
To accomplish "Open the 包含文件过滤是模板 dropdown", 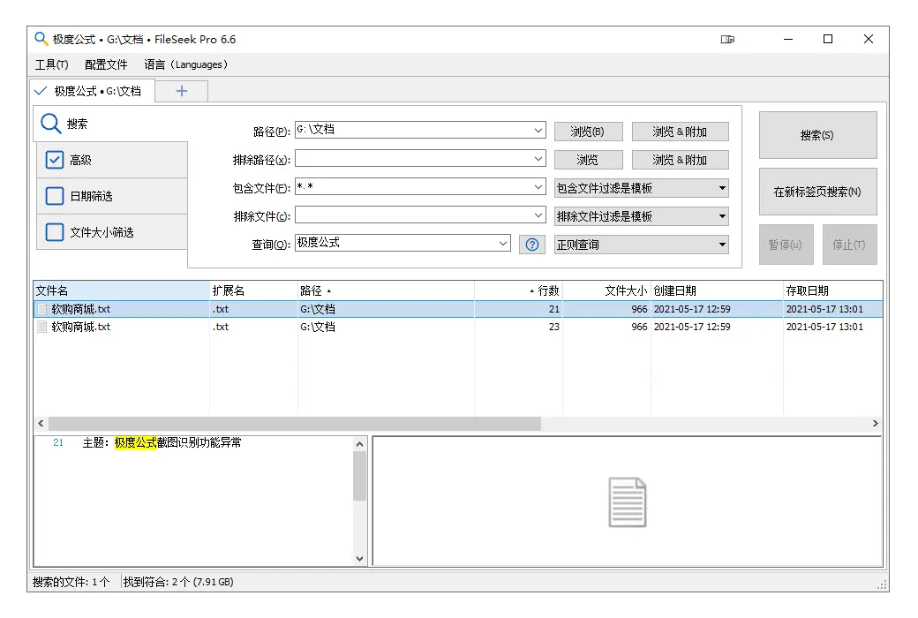I will point(641,188).
